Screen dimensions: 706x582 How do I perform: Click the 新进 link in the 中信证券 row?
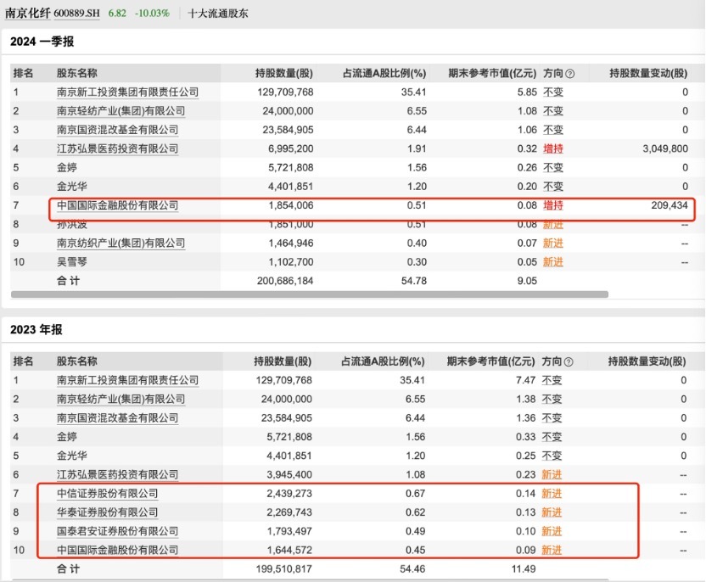point(552,493)
